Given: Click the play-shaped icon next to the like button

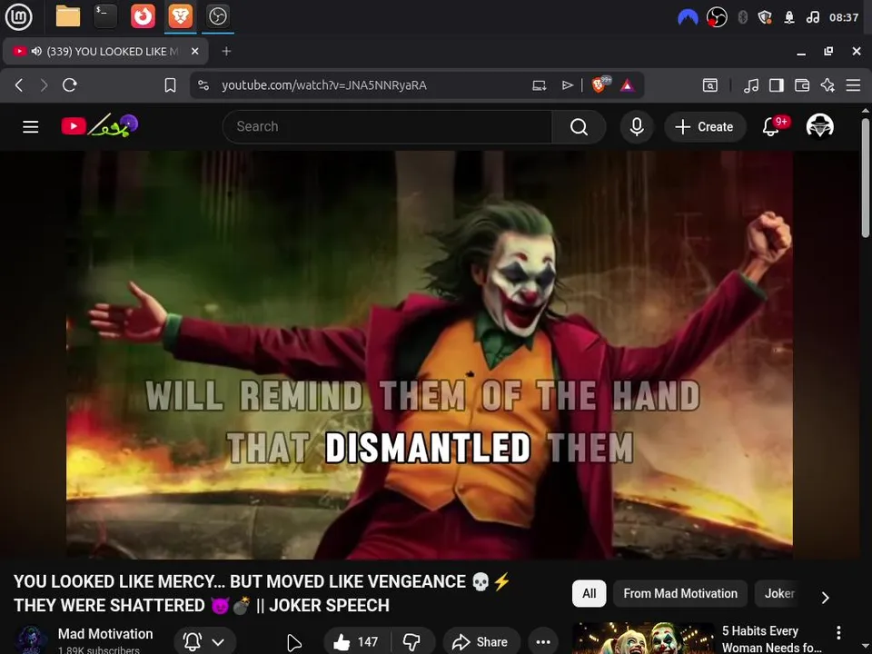Looking at the screenshot, I should (x=293, y=642).
